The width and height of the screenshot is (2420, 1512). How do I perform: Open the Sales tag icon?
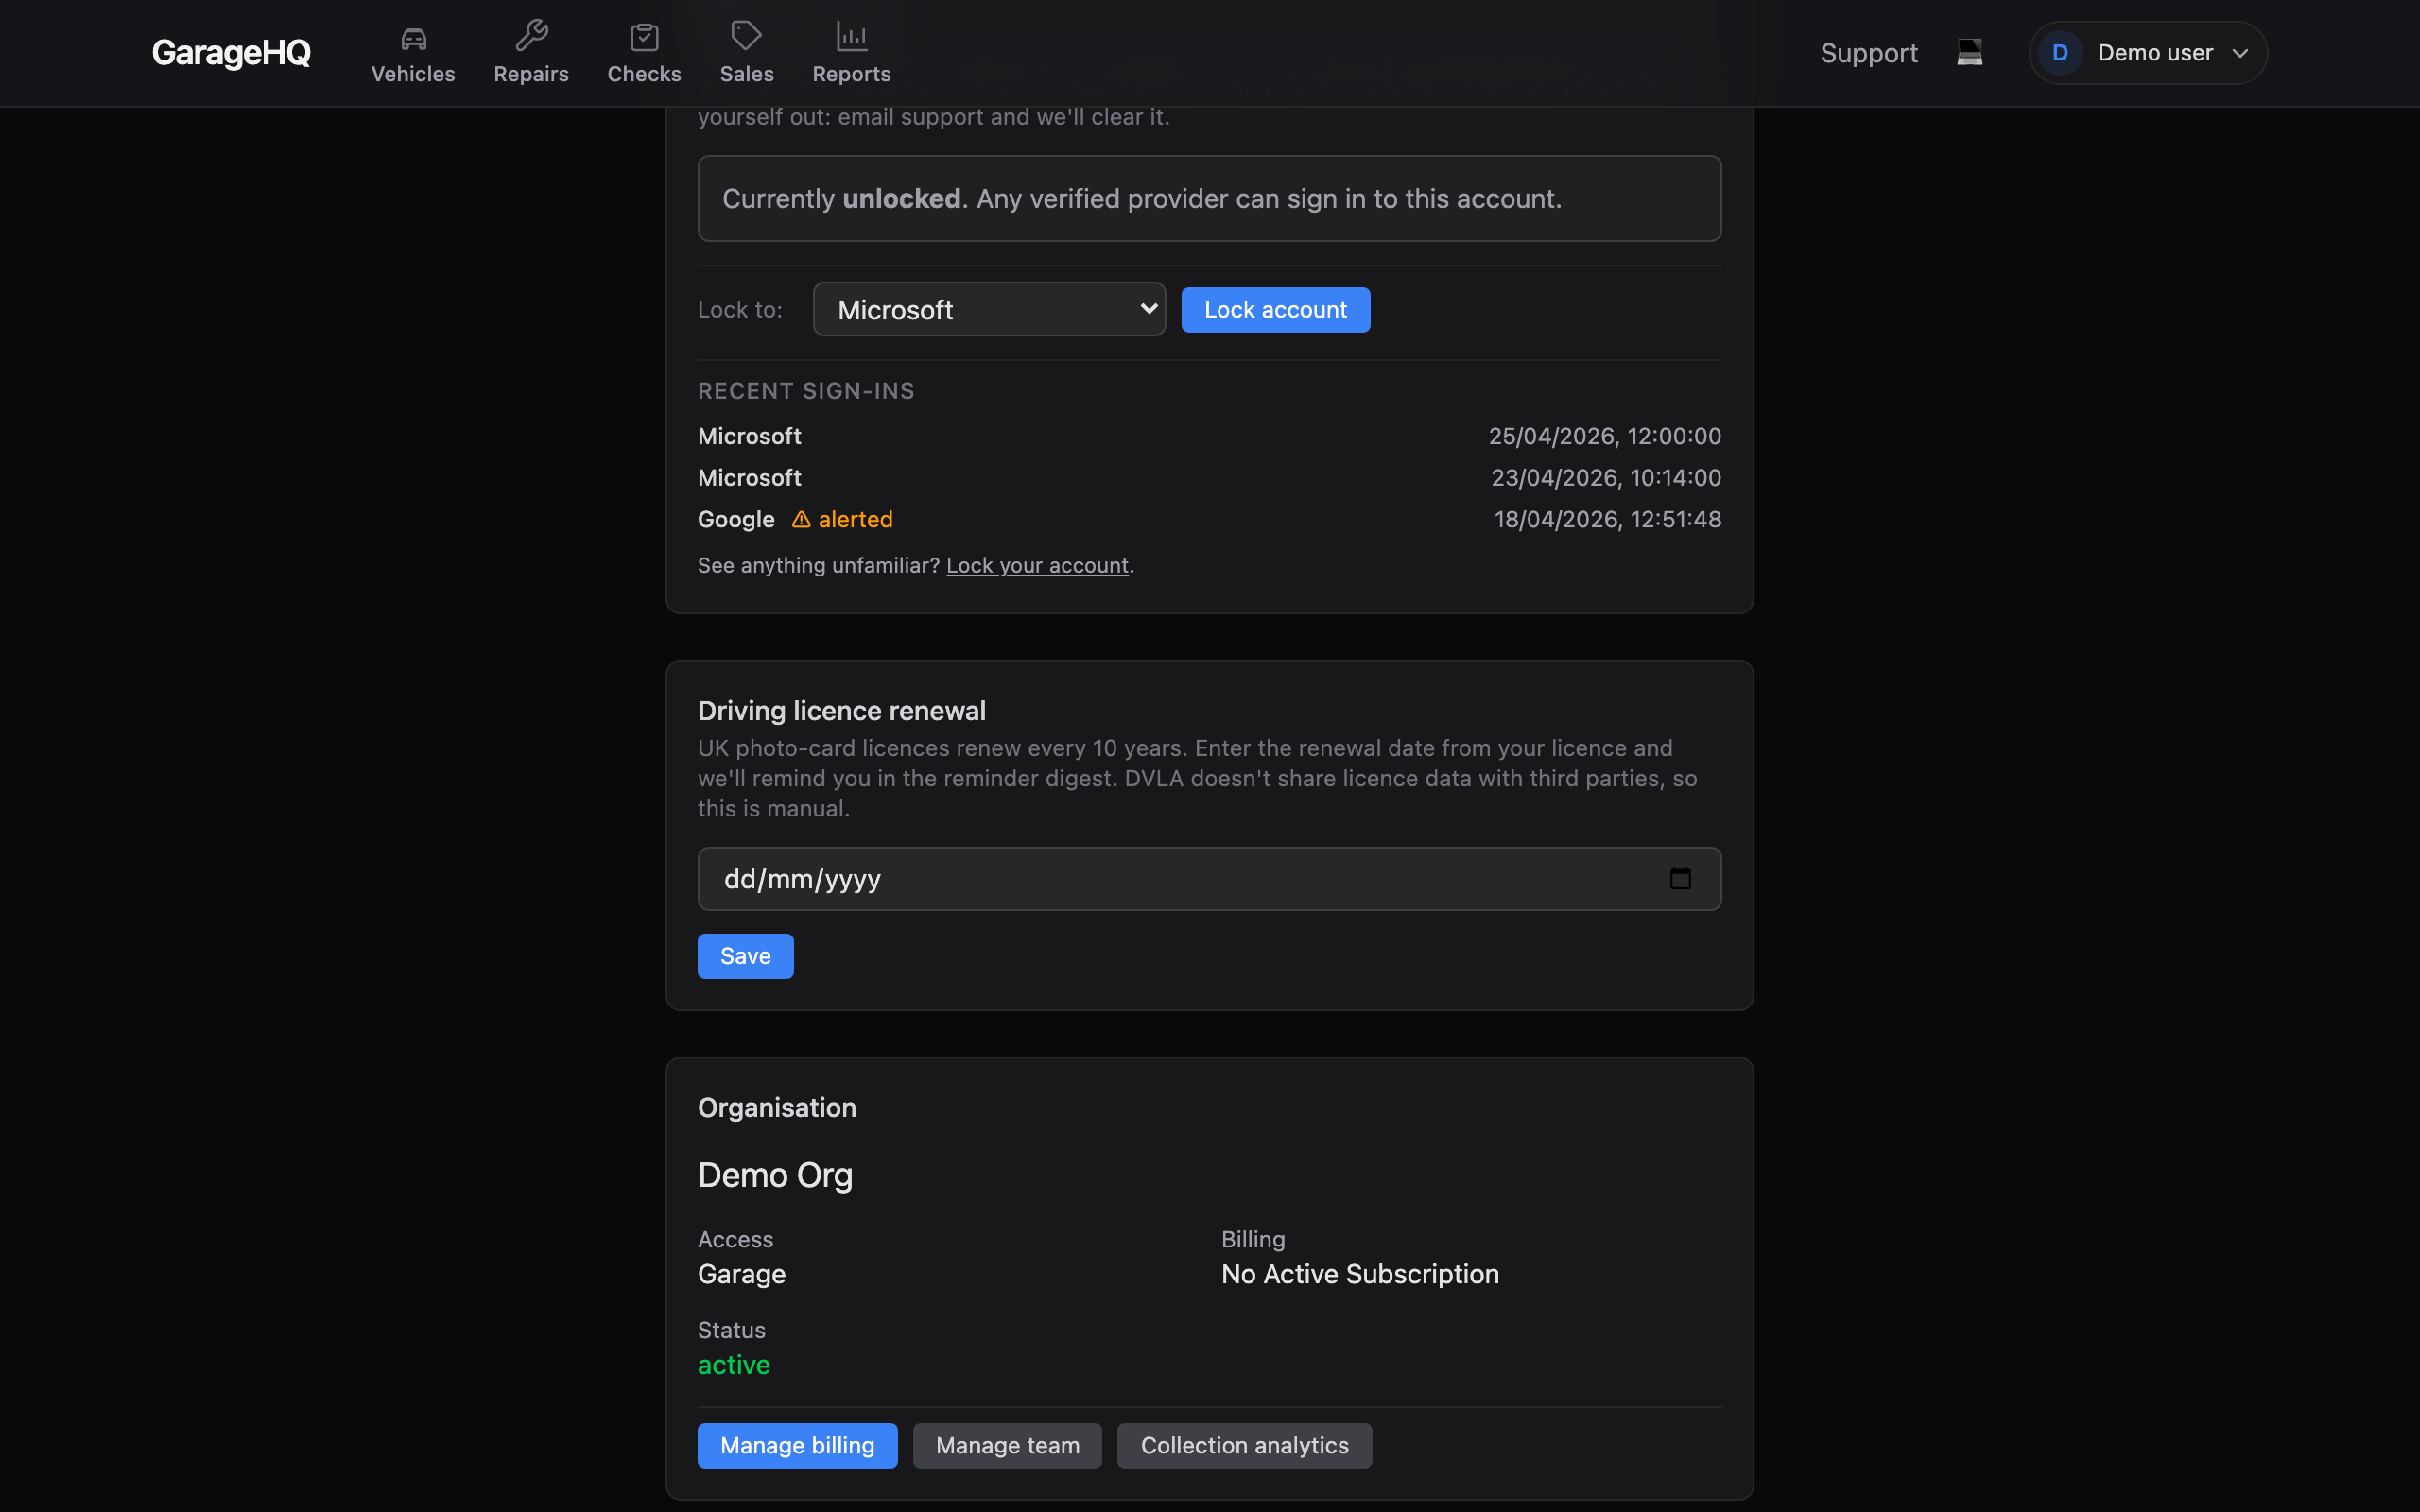pyautogui.click(x=746, y=36)
